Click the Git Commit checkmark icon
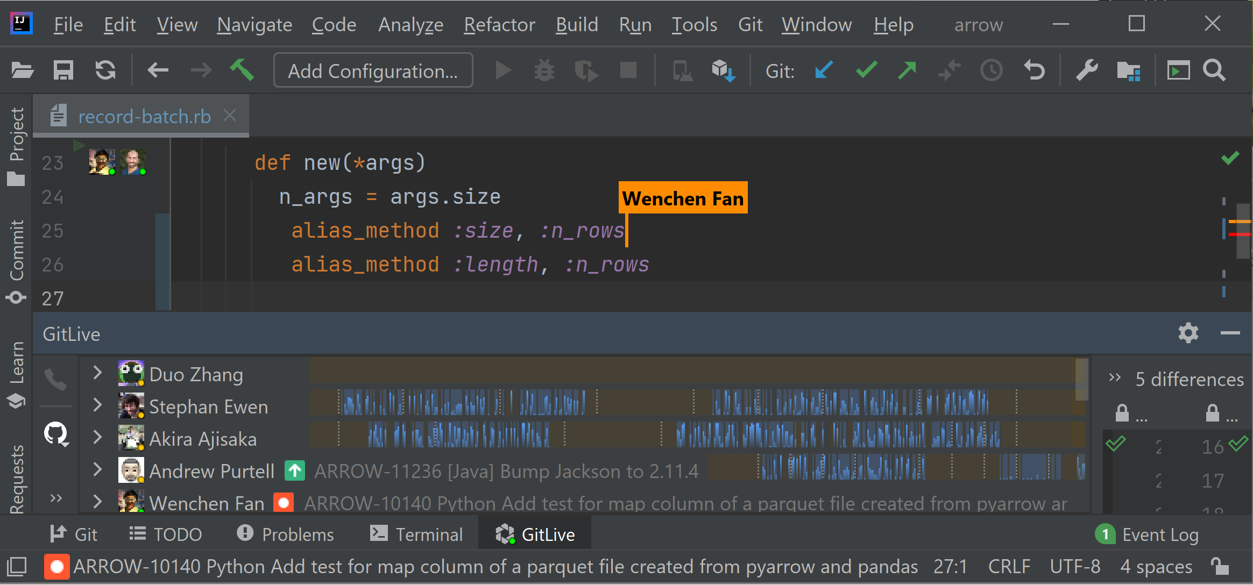 [866, 70]
